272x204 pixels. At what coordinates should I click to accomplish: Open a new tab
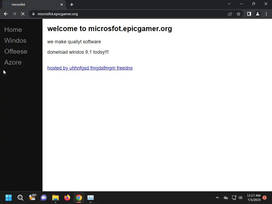72,5
